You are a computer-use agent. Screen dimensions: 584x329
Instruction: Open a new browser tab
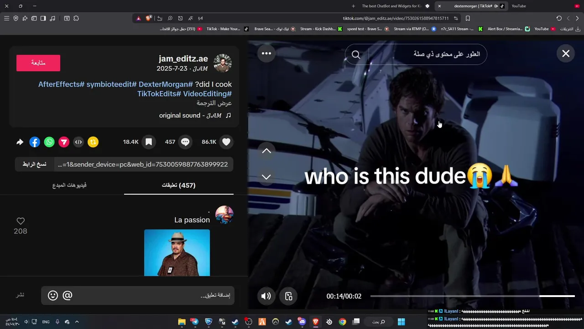click(x=353, y=6)
